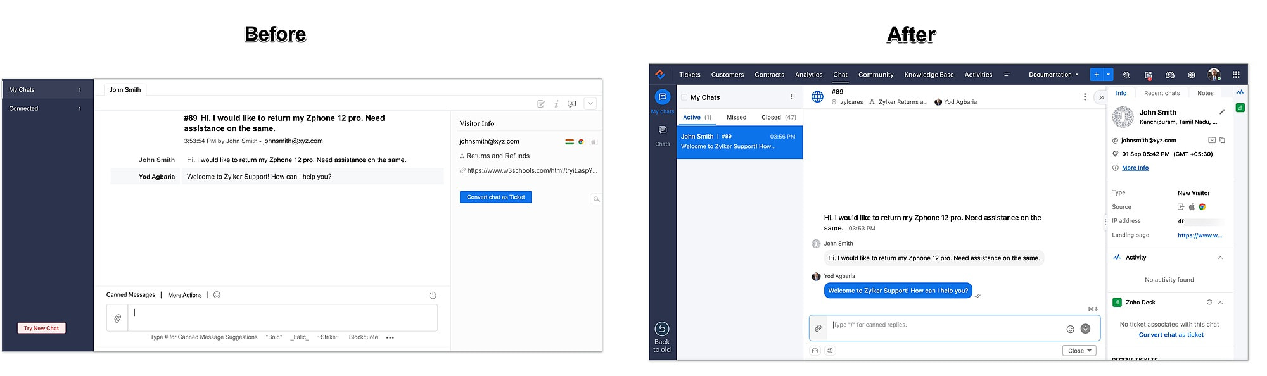This screenshot has height=376, width=1267.
Task: Open dropdown arrow in Before toolbar
Action: [x=590, y=104]
